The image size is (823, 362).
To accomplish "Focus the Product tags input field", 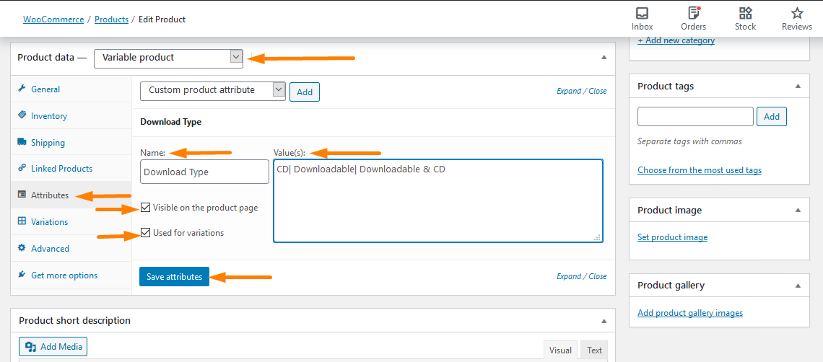I will pyautogui.click(x=695, y=117).
